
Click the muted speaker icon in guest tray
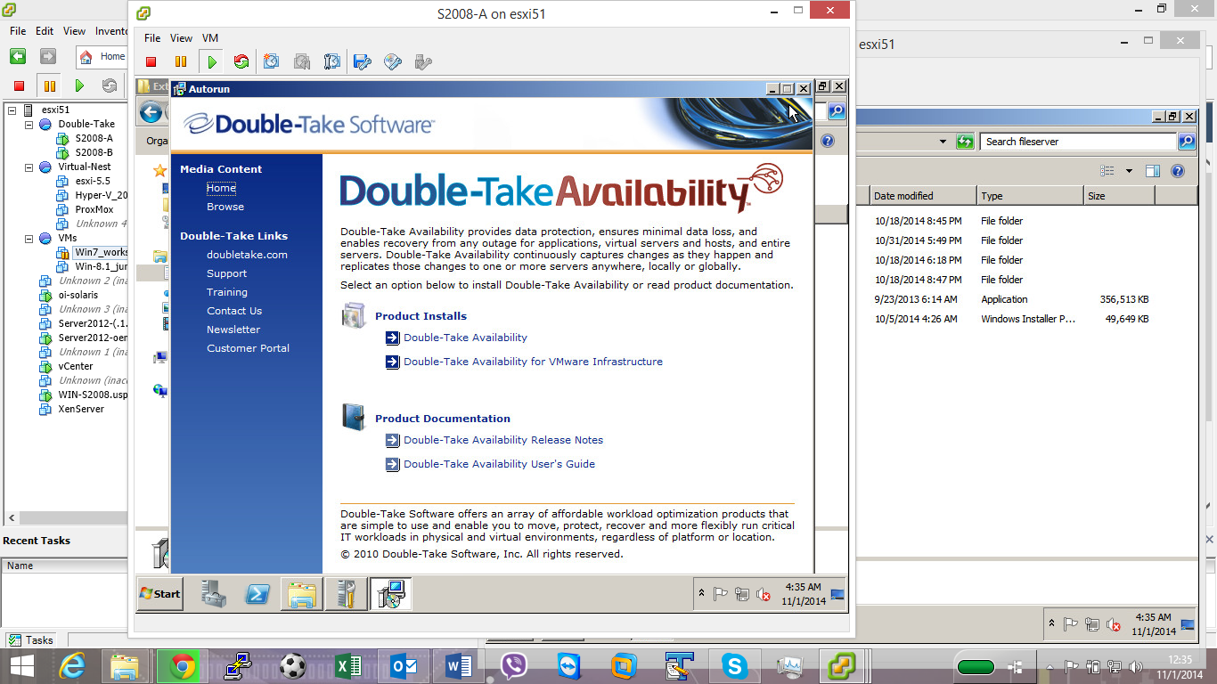pyautogui.click(x=764, y=594)
